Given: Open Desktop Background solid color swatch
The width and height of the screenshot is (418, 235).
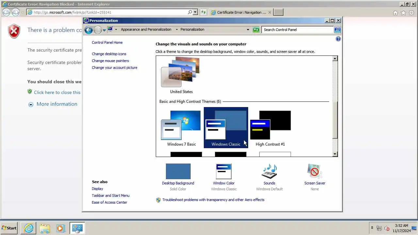Looking at the screenshot, I should click(x=178, y=171).
